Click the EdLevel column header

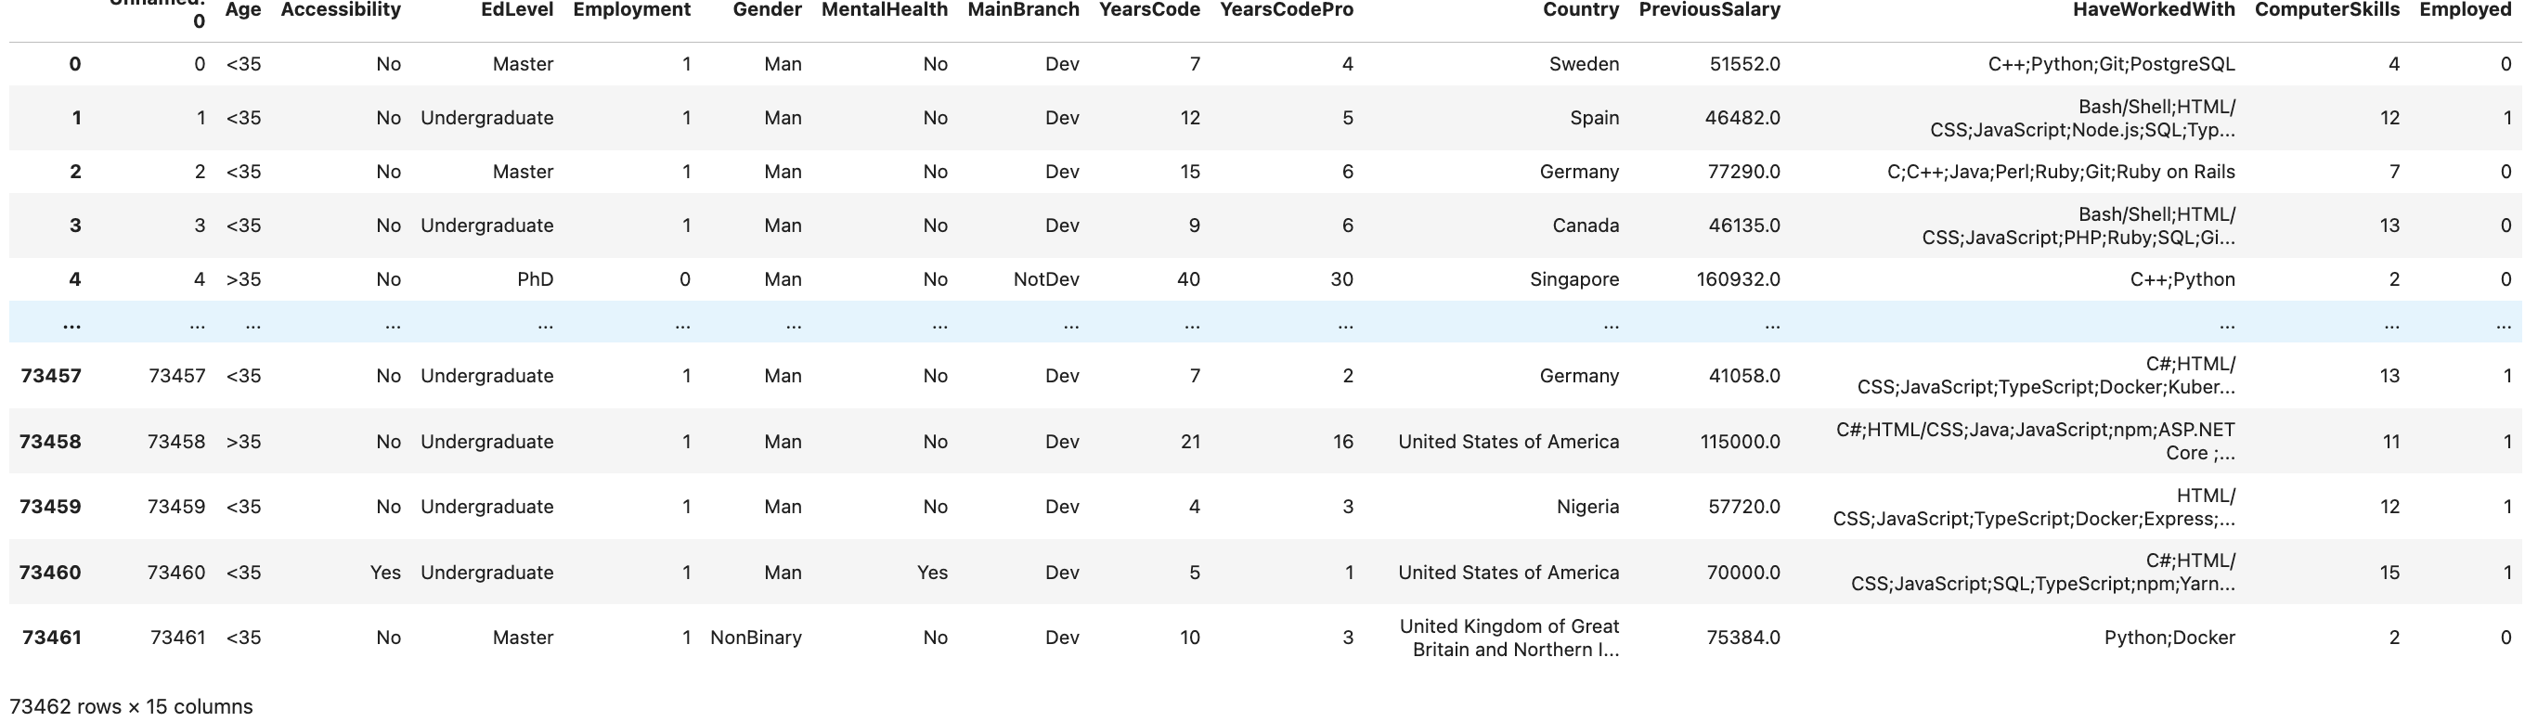(516, 10)
